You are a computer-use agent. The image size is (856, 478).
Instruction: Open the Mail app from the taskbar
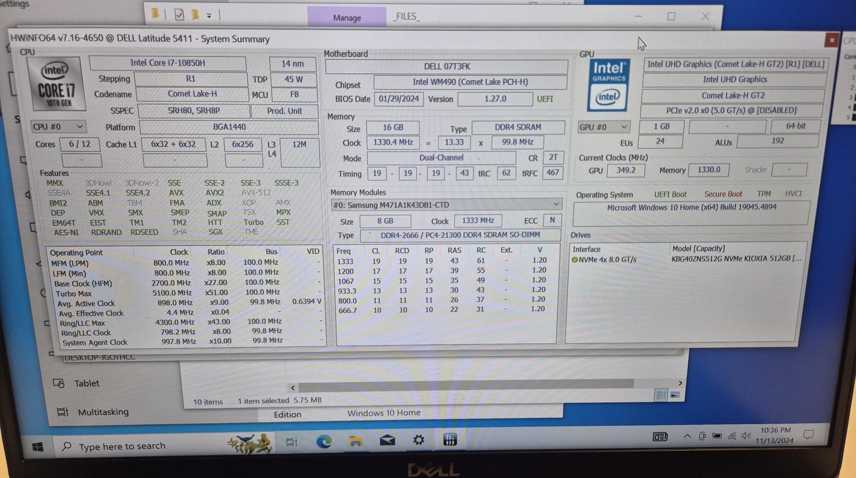pyautogui.click(x=387, y=440)
